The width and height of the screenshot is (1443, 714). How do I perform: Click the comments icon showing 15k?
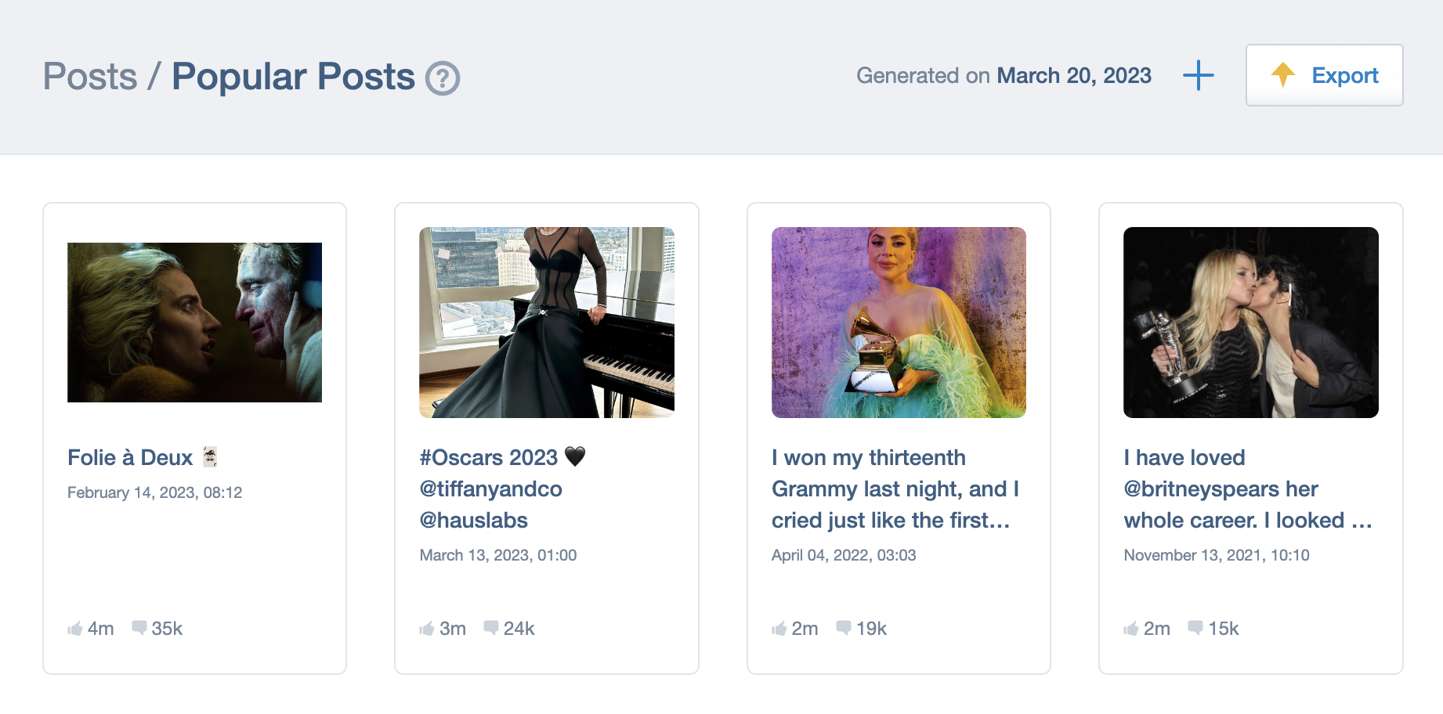(1195, 628)
